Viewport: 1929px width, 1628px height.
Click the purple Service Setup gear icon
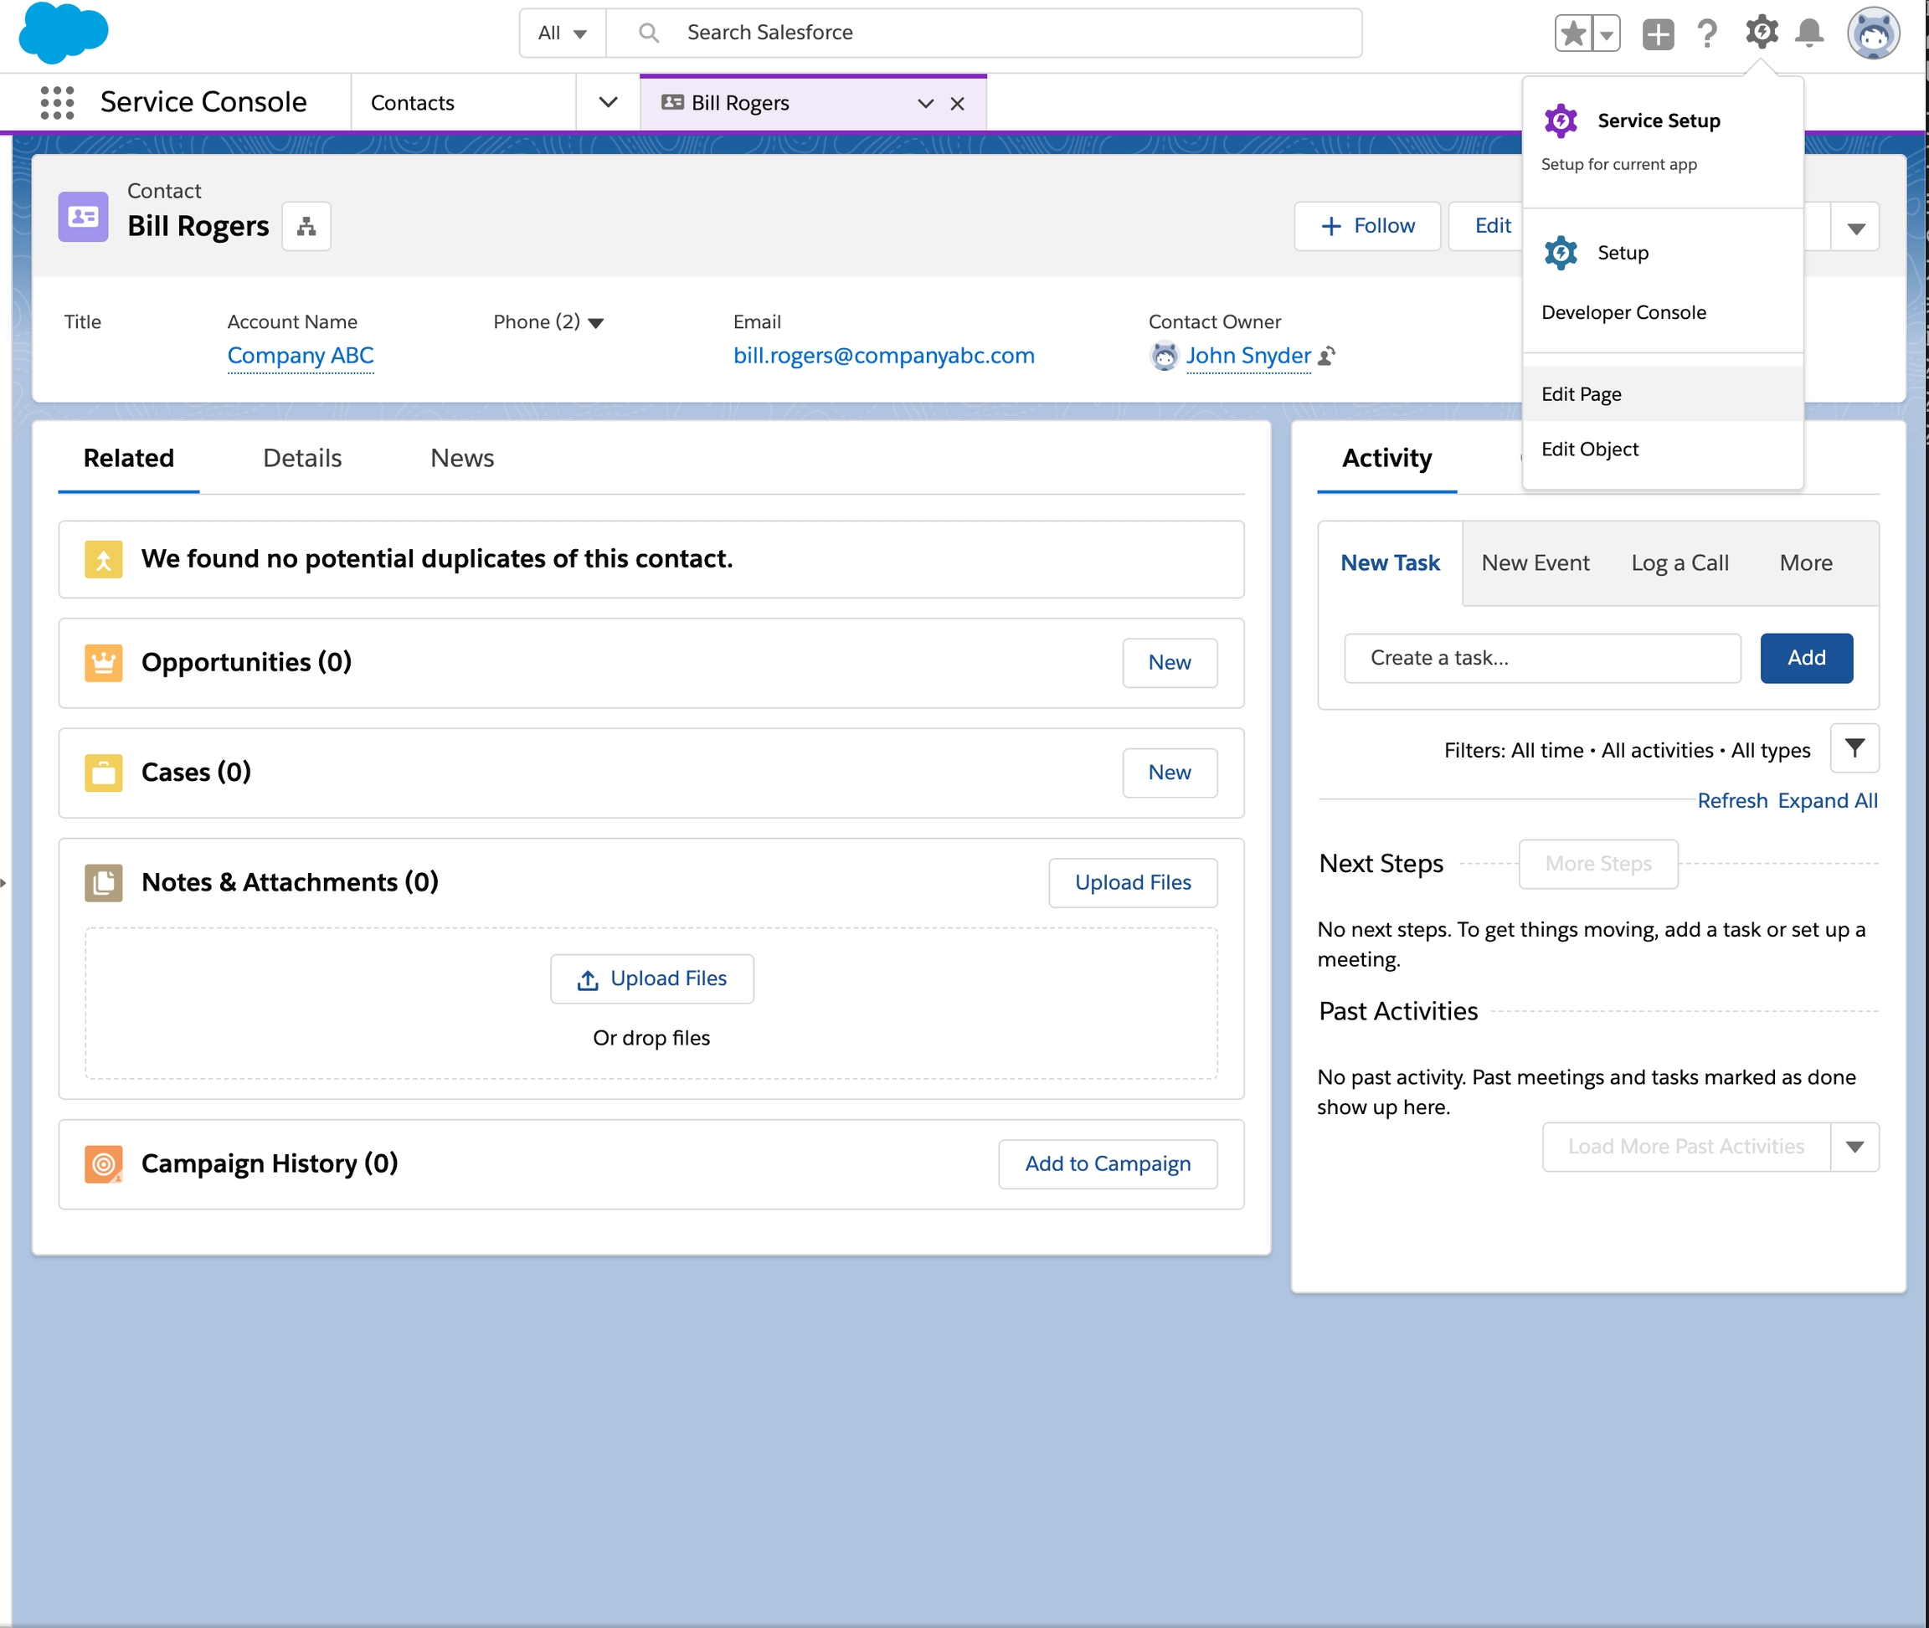pyautogui.click(x=1561, y=121)
